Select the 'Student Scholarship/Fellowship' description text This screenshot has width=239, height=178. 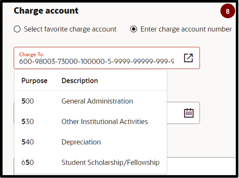pyautogui.click(x=110, y=162)
